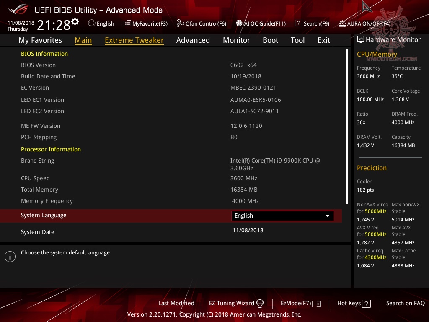Click the info icon in help area
The height and width of the screenshot is (322, 429).
pos(10,257)
